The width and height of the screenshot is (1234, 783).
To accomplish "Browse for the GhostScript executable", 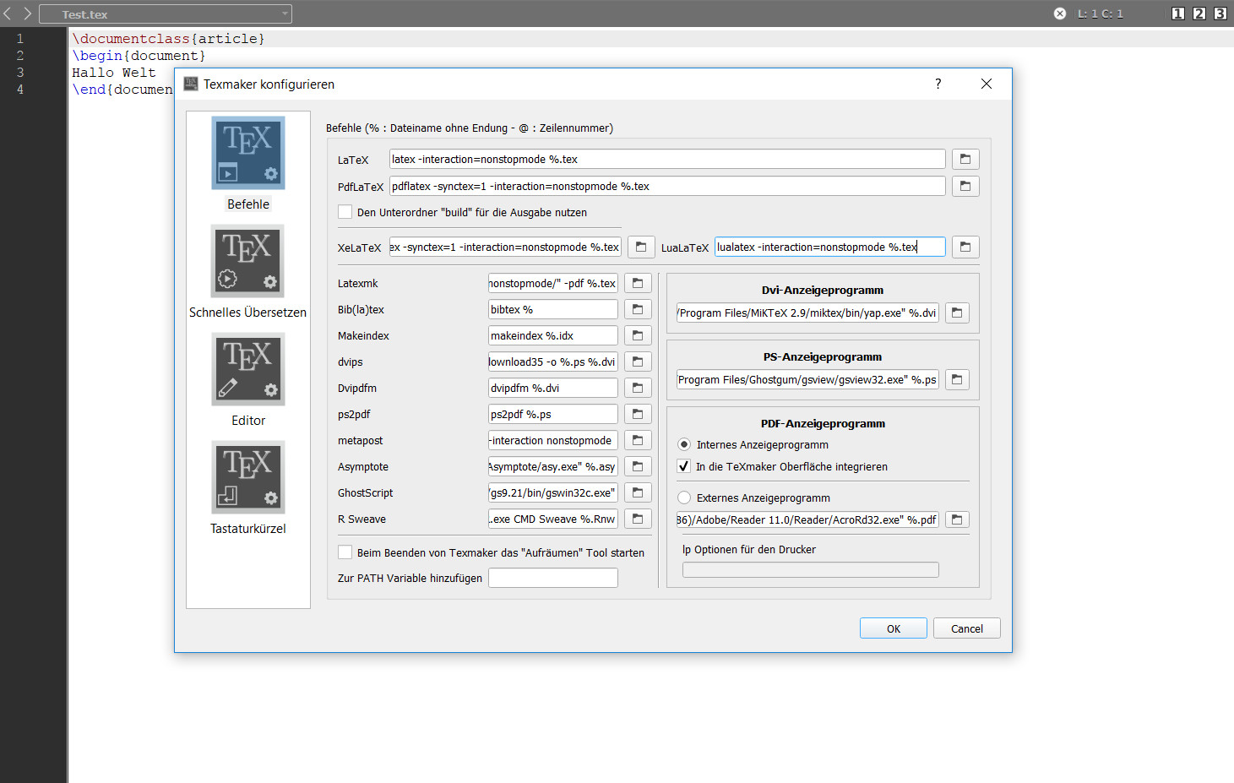I will coord(638,492).
